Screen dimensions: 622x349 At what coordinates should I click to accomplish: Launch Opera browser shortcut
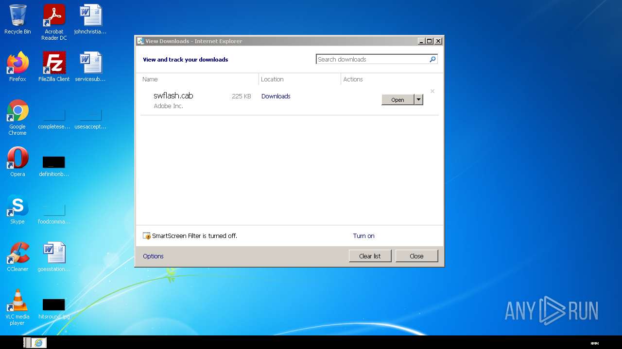tap(17, 161)
